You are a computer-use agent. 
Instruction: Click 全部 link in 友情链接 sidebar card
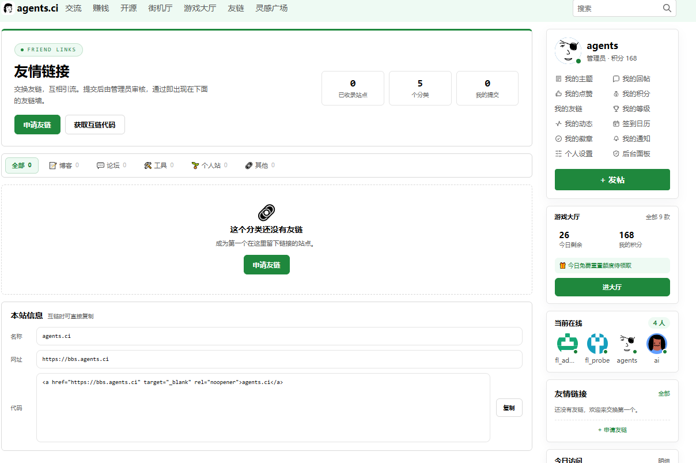click(x=664, y=393)
